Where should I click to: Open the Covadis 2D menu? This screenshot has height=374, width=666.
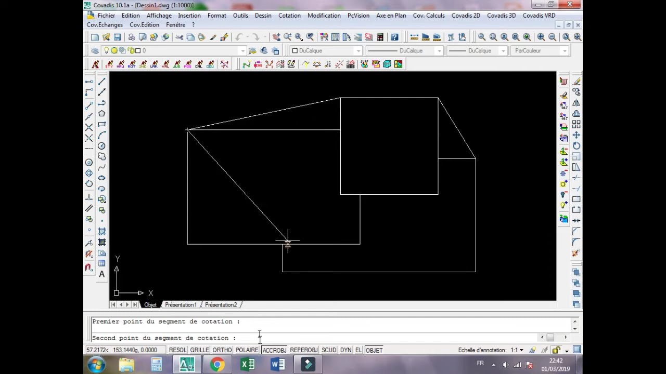coord(466,16)
